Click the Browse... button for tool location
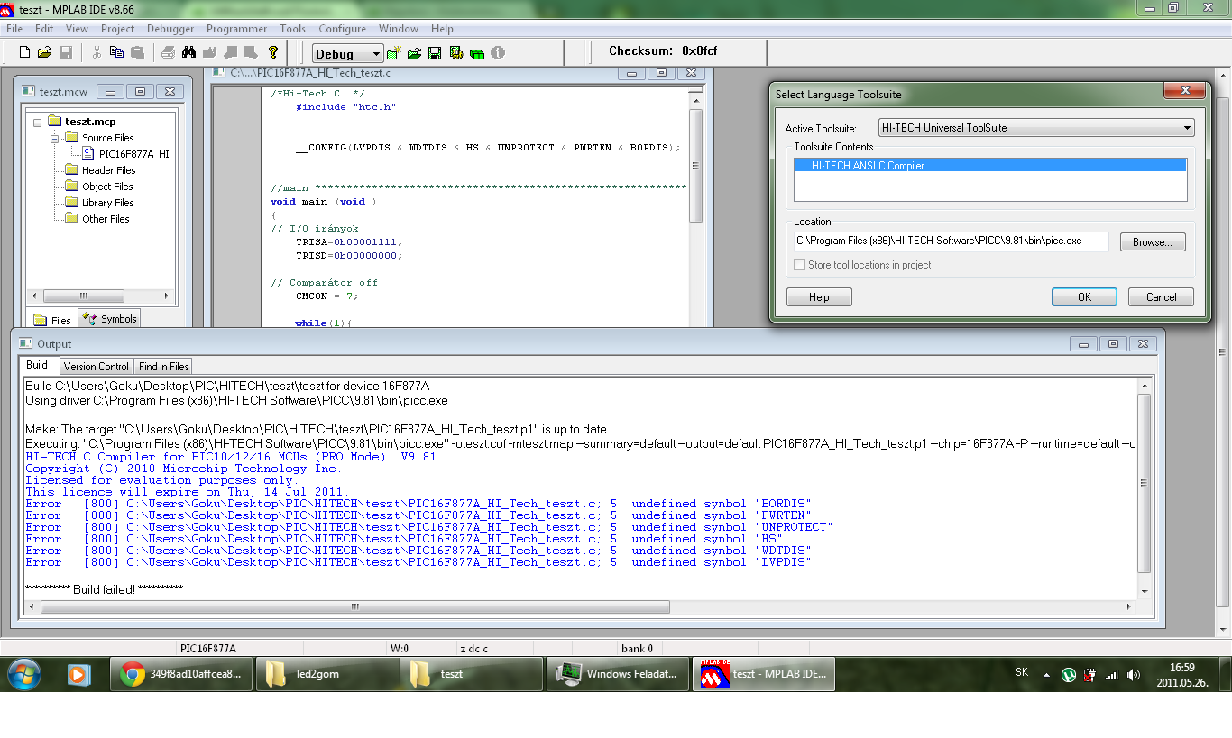 coord(1153,242)
